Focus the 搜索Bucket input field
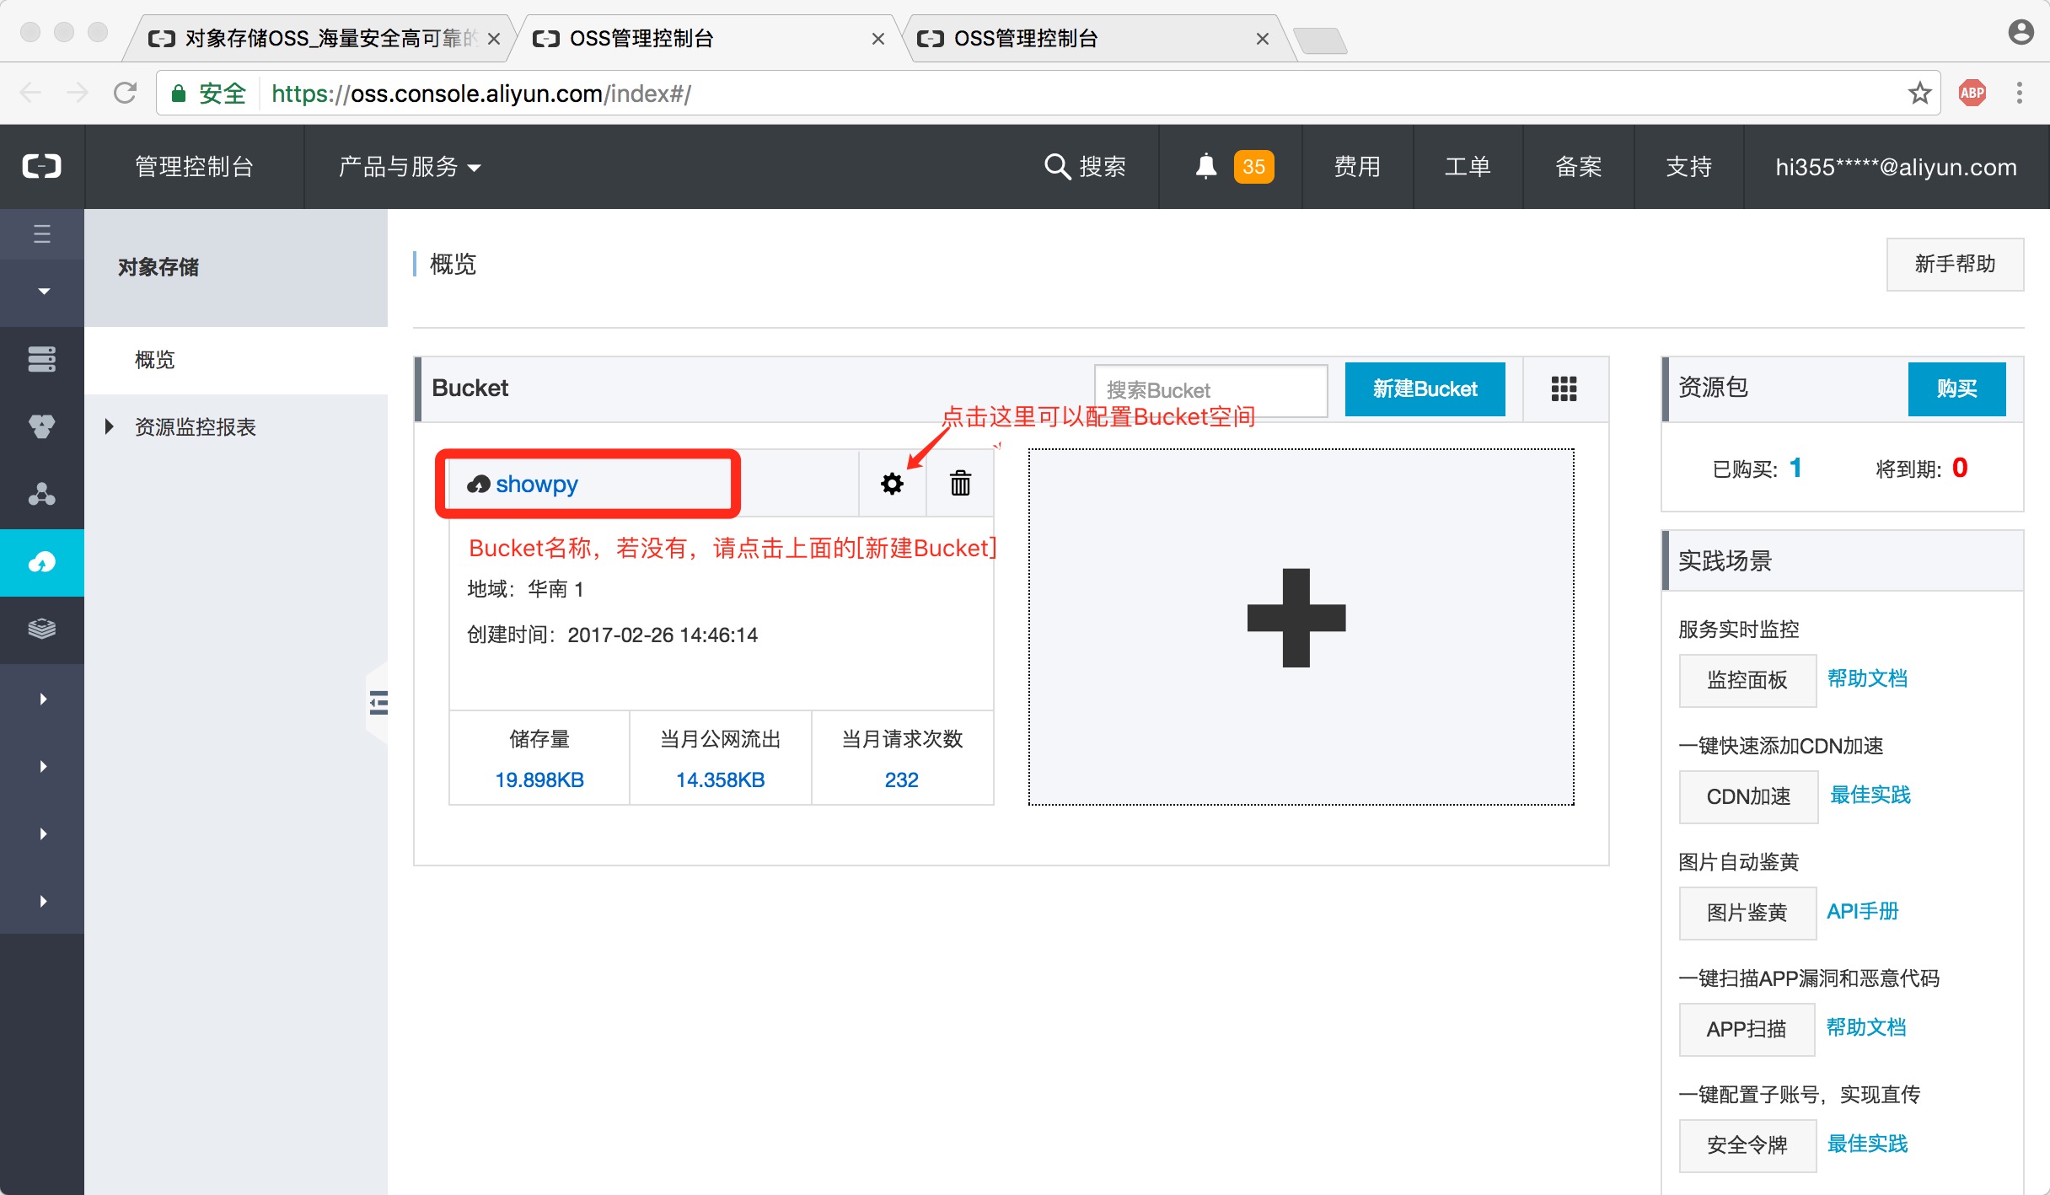The image size is (2050, 1195). tap(1210, 389)
